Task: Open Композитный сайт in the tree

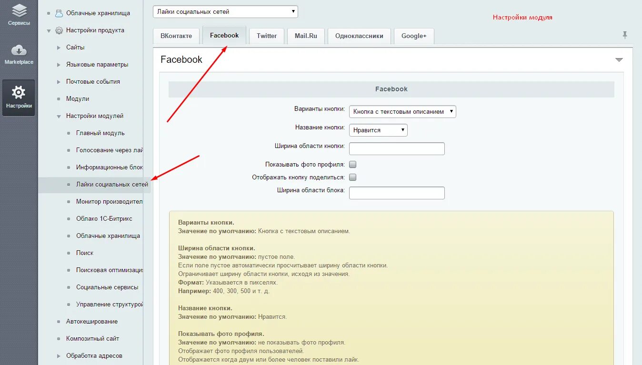Action: pyautogui.click(x=92, y=338)
